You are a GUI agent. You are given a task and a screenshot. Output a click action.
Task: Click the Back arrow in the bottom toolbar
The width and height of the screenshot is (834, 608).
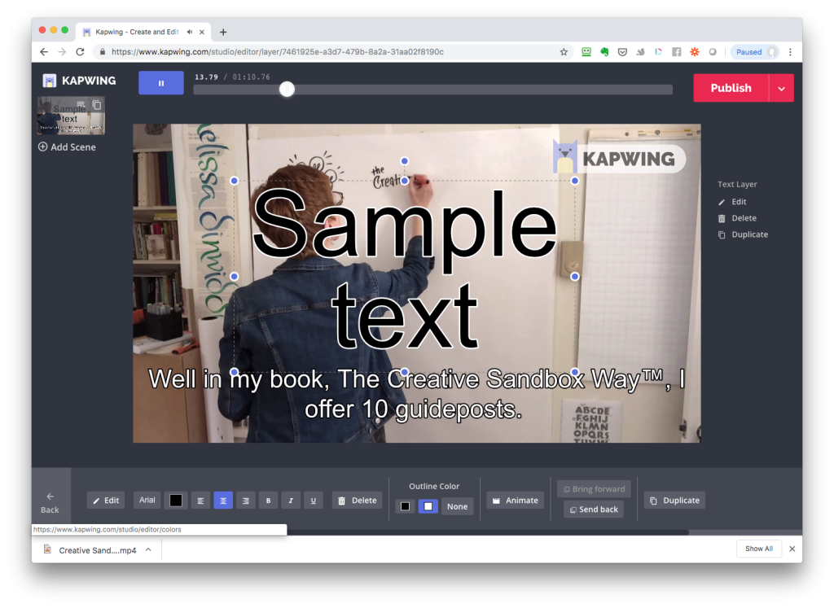pos(50,496)
